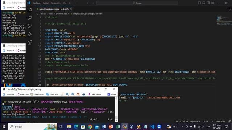Open PowerPoint from taskbar
This screenshot has height=130, width=232.
(x=111, y=127)
